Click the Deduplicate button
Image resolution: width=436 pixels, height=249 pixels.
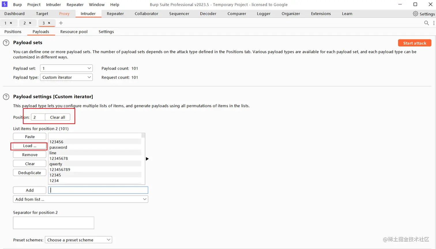point(29,173)
